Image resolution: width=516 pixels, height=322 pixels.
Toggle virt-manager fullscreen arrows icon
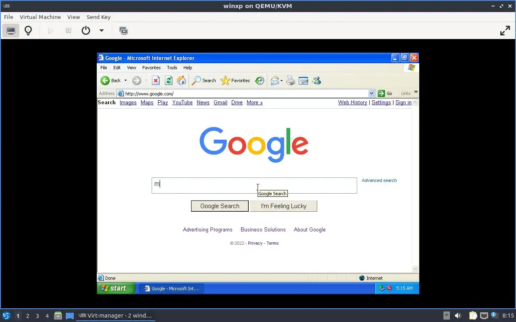pyautogui.click(x=505, y=31)
